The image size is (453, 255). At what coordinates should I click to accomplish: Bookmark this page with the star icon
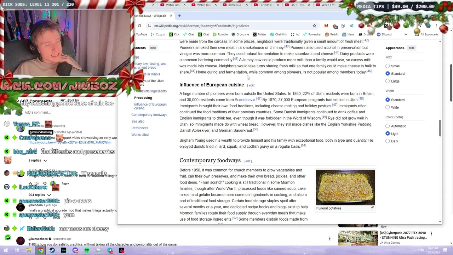coord(314,26)
